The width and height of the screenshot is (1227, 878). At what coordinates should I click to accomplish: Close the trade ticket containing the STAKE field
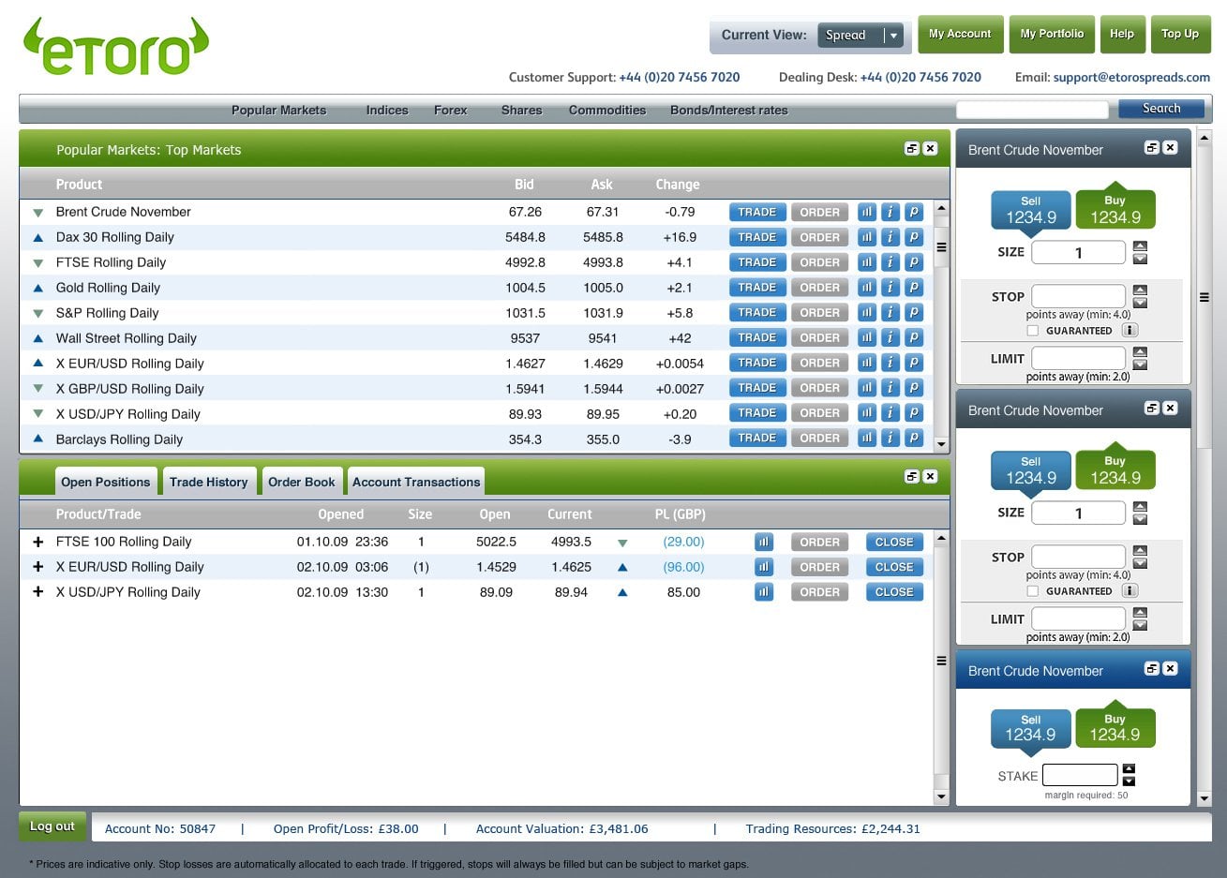coord(1170,668)
